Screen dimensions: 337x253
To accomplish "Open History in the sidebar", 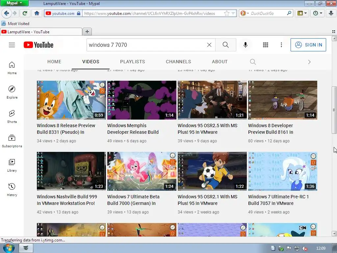I will coord(12,189).
